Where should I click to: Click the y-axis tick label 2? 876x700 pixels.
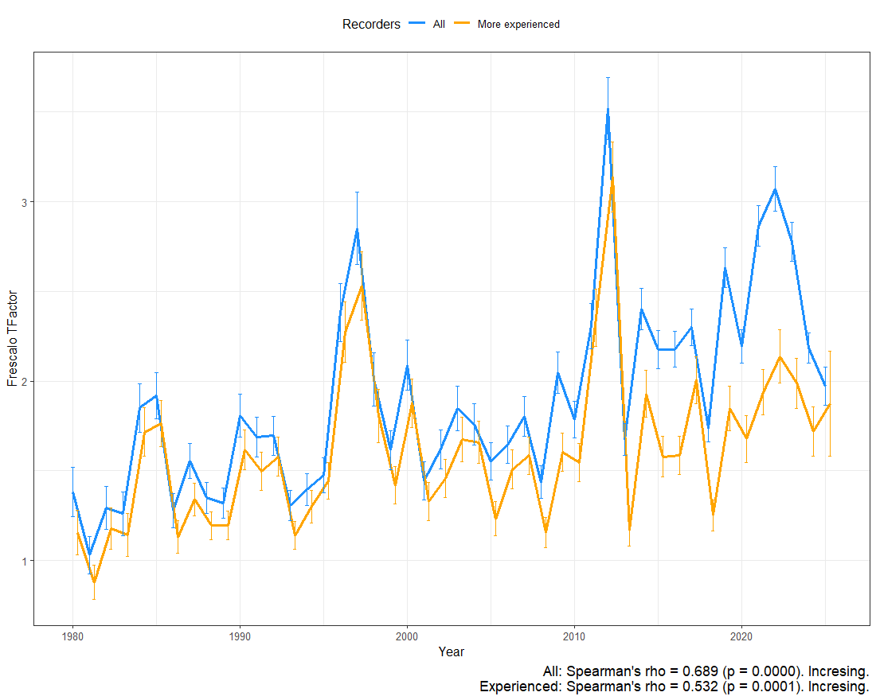click(x=24, y=382)
